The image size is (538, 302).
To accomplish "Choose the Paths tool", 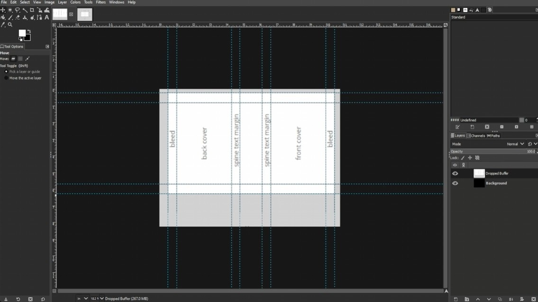I will (x=39, y=17).
